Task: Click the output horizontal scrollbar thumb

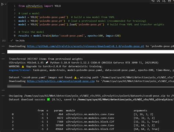Action: tap(14, 86)
